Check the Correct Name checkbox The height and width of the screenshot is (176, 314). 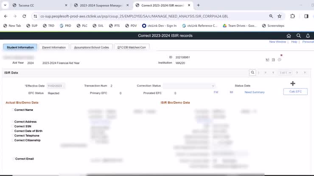[13, 110]
